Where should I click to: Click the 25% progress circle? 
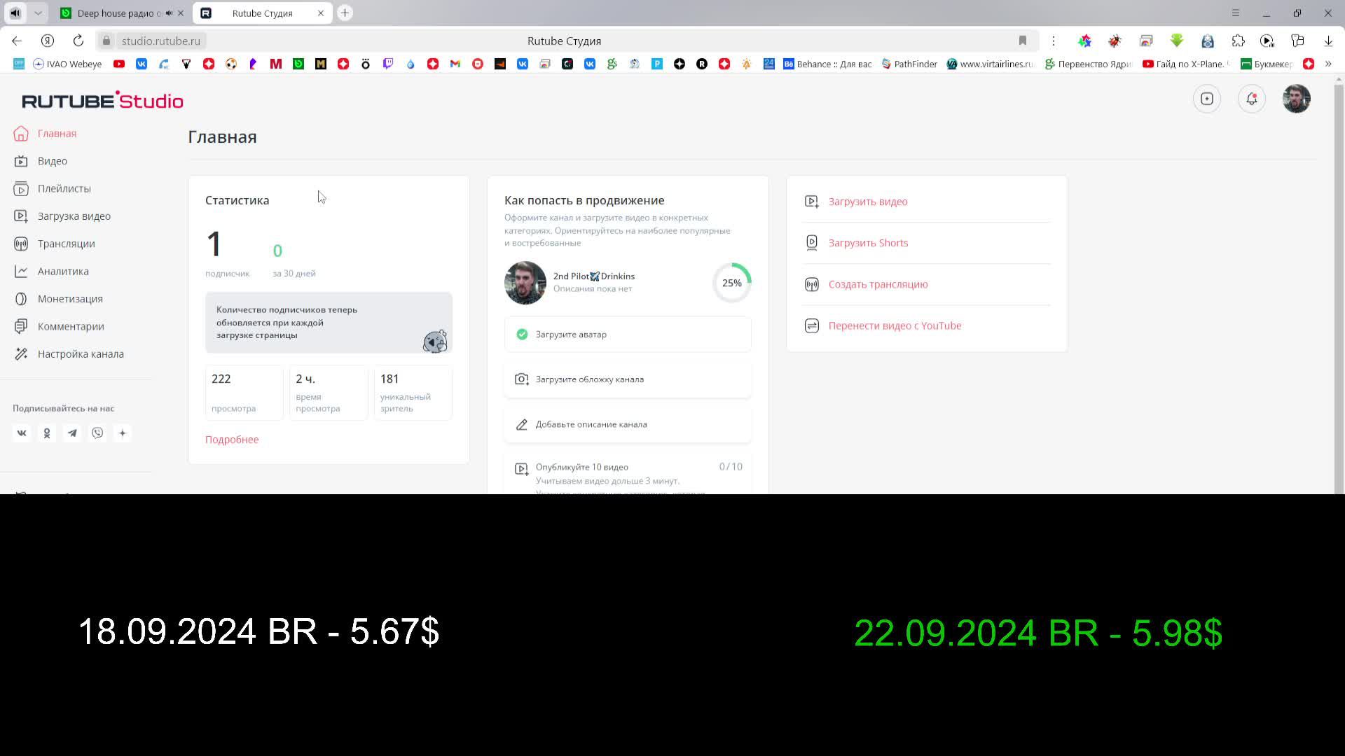[732, 283]
